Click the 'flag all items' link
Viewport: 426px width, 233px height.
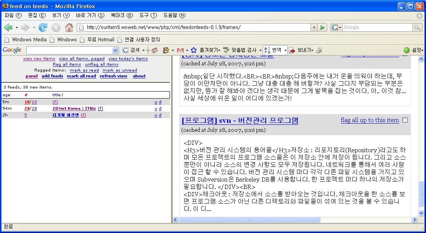[x=67, y=65]
